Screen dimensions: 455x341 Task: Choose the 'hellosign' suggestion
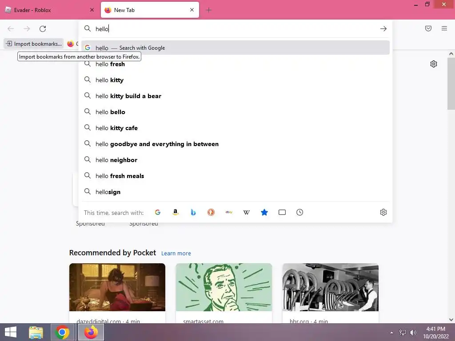pos(235,192)
